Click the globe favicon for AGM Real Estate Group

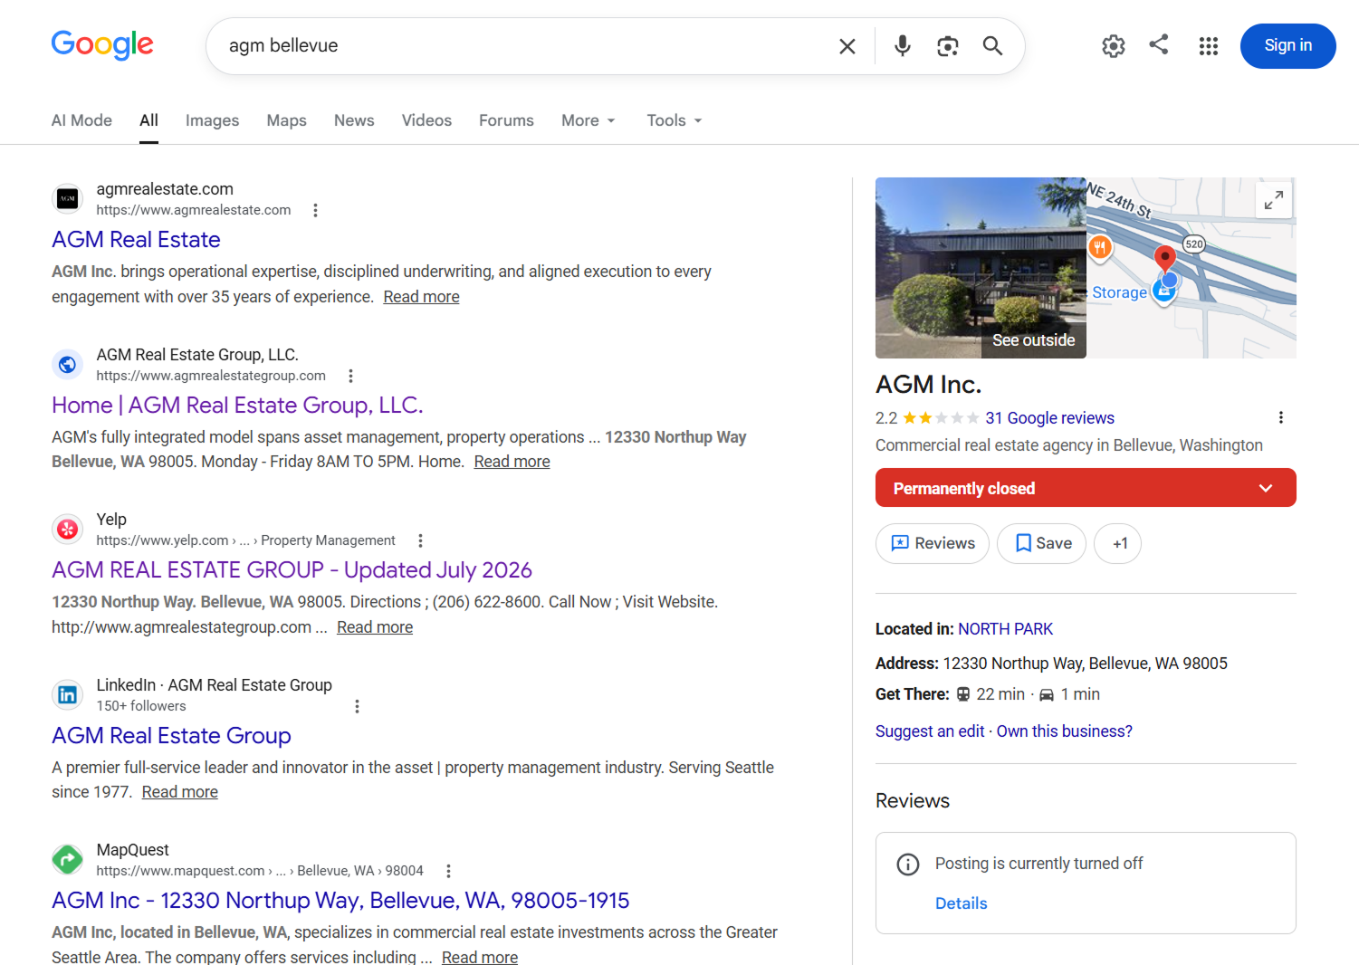[x=68, y=364]
